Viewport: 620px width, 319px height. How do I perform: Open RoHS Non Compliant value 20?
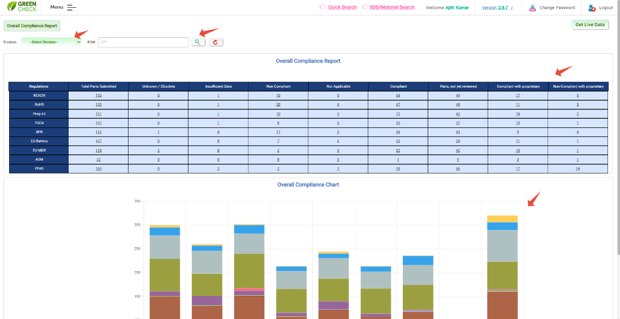(278, 104)
